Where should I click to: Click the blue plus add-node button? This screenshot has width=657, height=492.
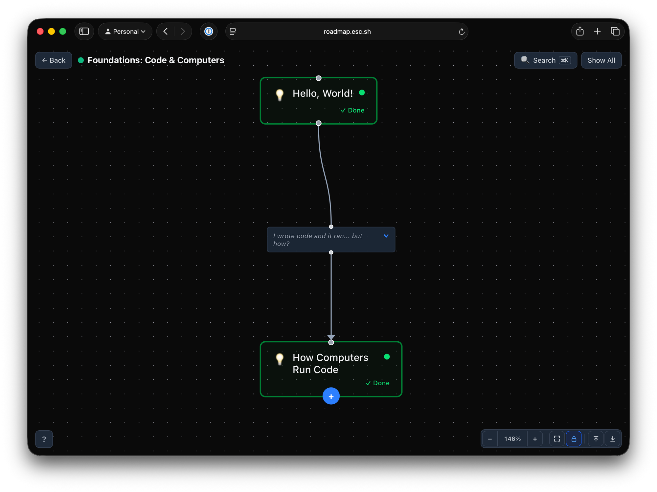331,396
